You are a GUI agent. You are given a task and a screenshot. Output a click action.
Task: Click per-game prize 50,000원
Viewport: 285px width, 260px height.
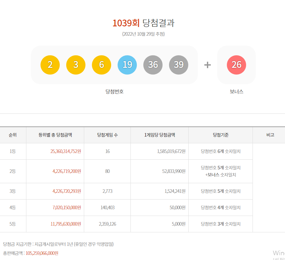coord(178,208)
